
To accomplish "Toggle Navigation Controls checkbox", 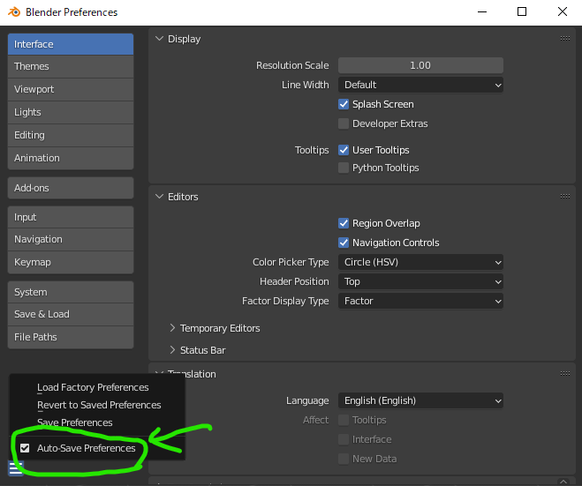I will pyautogui.click(x=344, y=243).
